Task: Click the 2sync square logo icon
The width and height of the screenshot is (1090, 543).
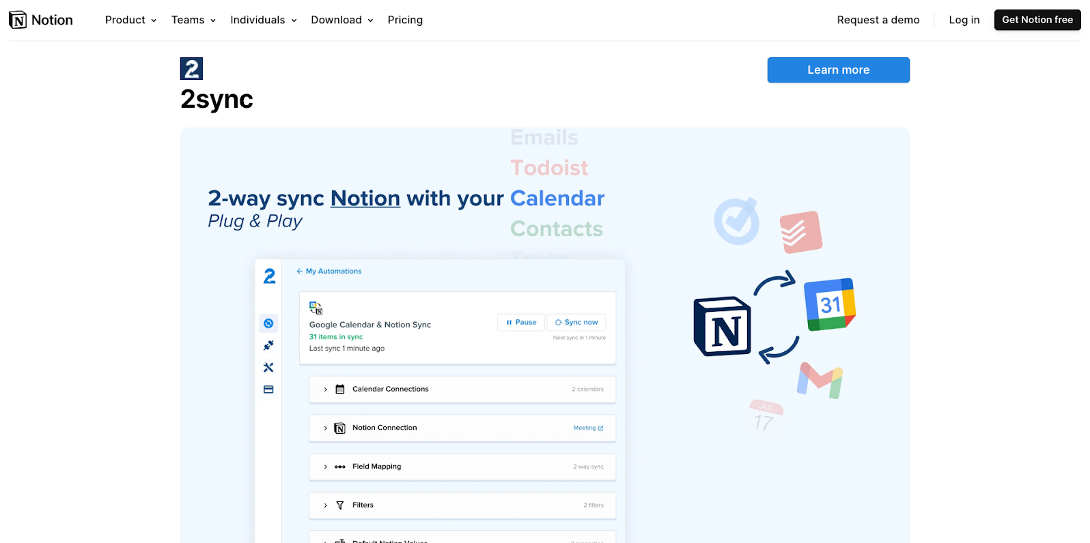Action: tap(191, 69)
